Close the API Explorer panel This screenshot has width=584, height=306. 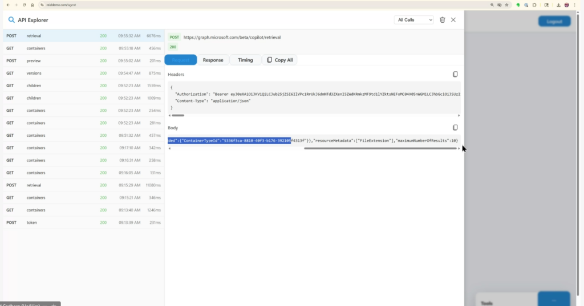(453, 20)
